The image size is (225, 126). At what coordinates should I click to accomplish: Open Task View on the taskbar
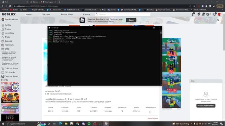(x=54, y=124)
